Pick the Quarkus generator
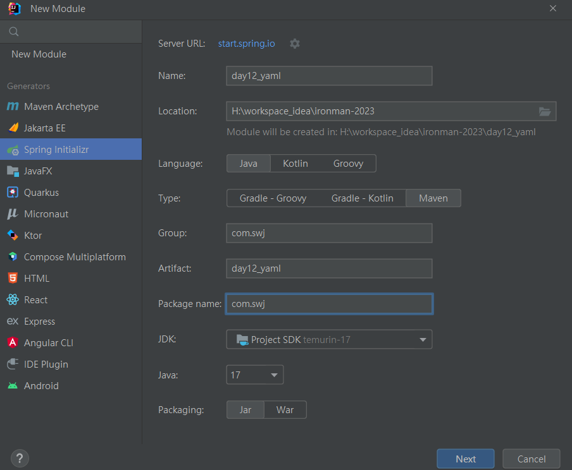 [41, 193]
